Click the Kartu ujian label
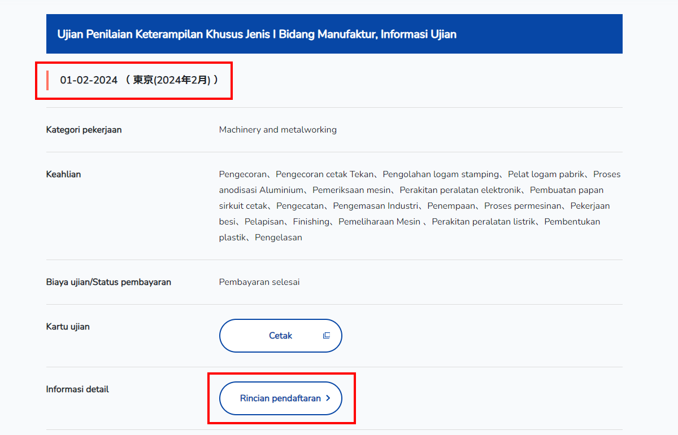This screenshot has height=435, width=678. tap(68, 327)
